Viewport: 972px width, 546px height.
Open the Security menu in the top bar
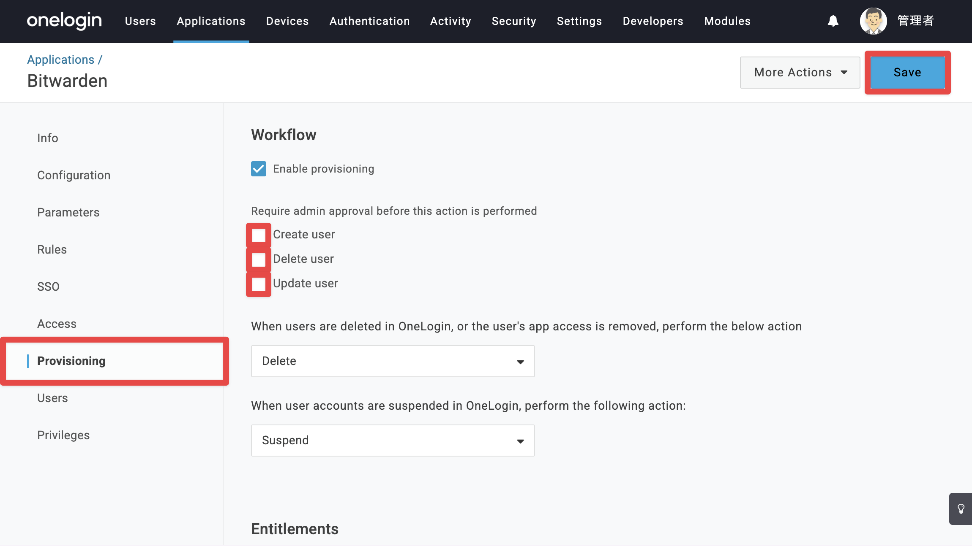tap(514, 21)
